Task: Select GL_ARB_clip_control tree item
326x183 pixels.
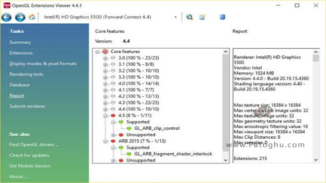Action: point(157,128)
